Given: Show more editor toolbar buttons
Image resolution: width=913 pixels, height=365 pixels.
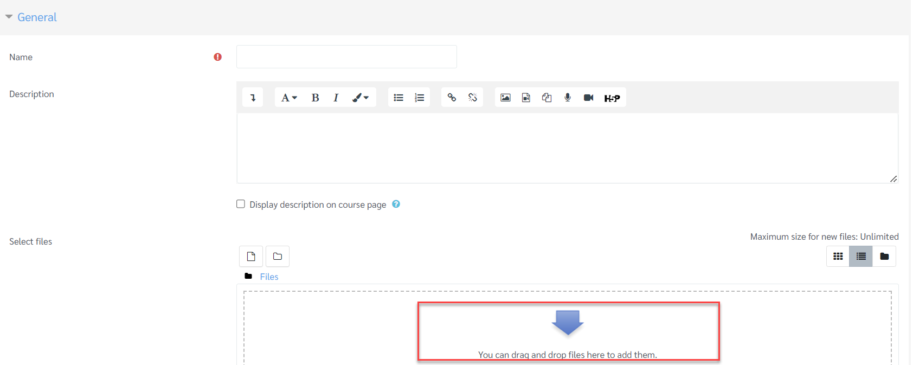Looking at the screenshot, I should click(253, 98).
